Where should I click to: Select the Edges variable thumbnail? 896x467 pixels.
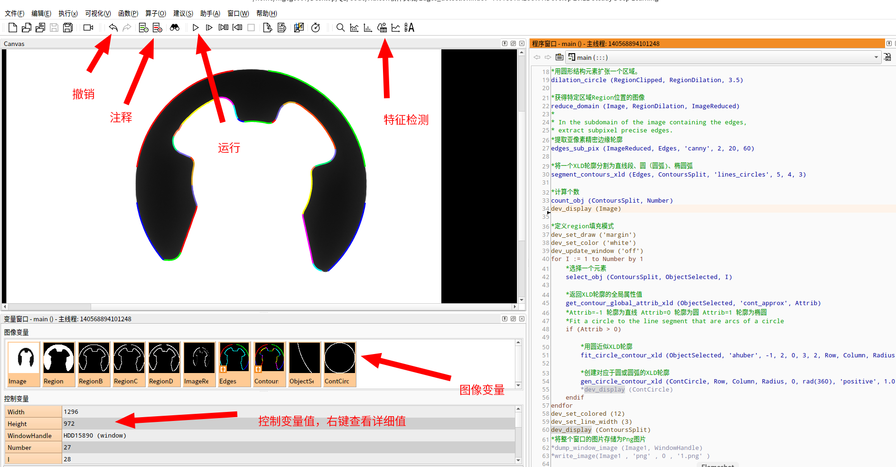[x=234, y=364]
